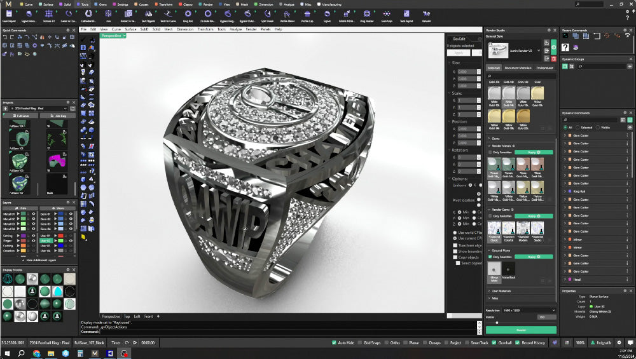The height and width of the screenshot is (359, 636).
Task: Click Full Save in Projects panel
Action: (x=20, y=116)
